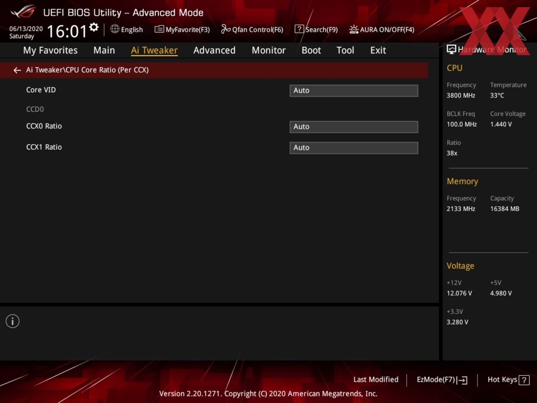Open the Core VID Auto field
Screen dimensions: 537x403
tap(354, 90)
